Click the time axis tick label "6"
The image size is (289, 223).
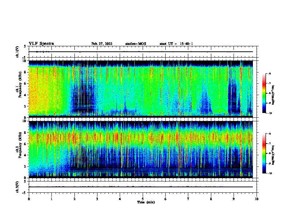[x=166, y=199]
